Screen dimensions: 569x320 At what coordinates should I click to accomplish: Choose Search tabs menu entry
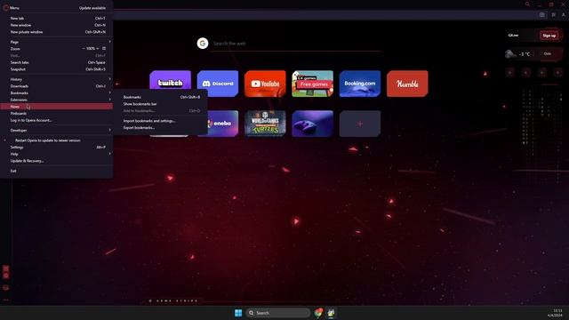(x=56, y=62)
